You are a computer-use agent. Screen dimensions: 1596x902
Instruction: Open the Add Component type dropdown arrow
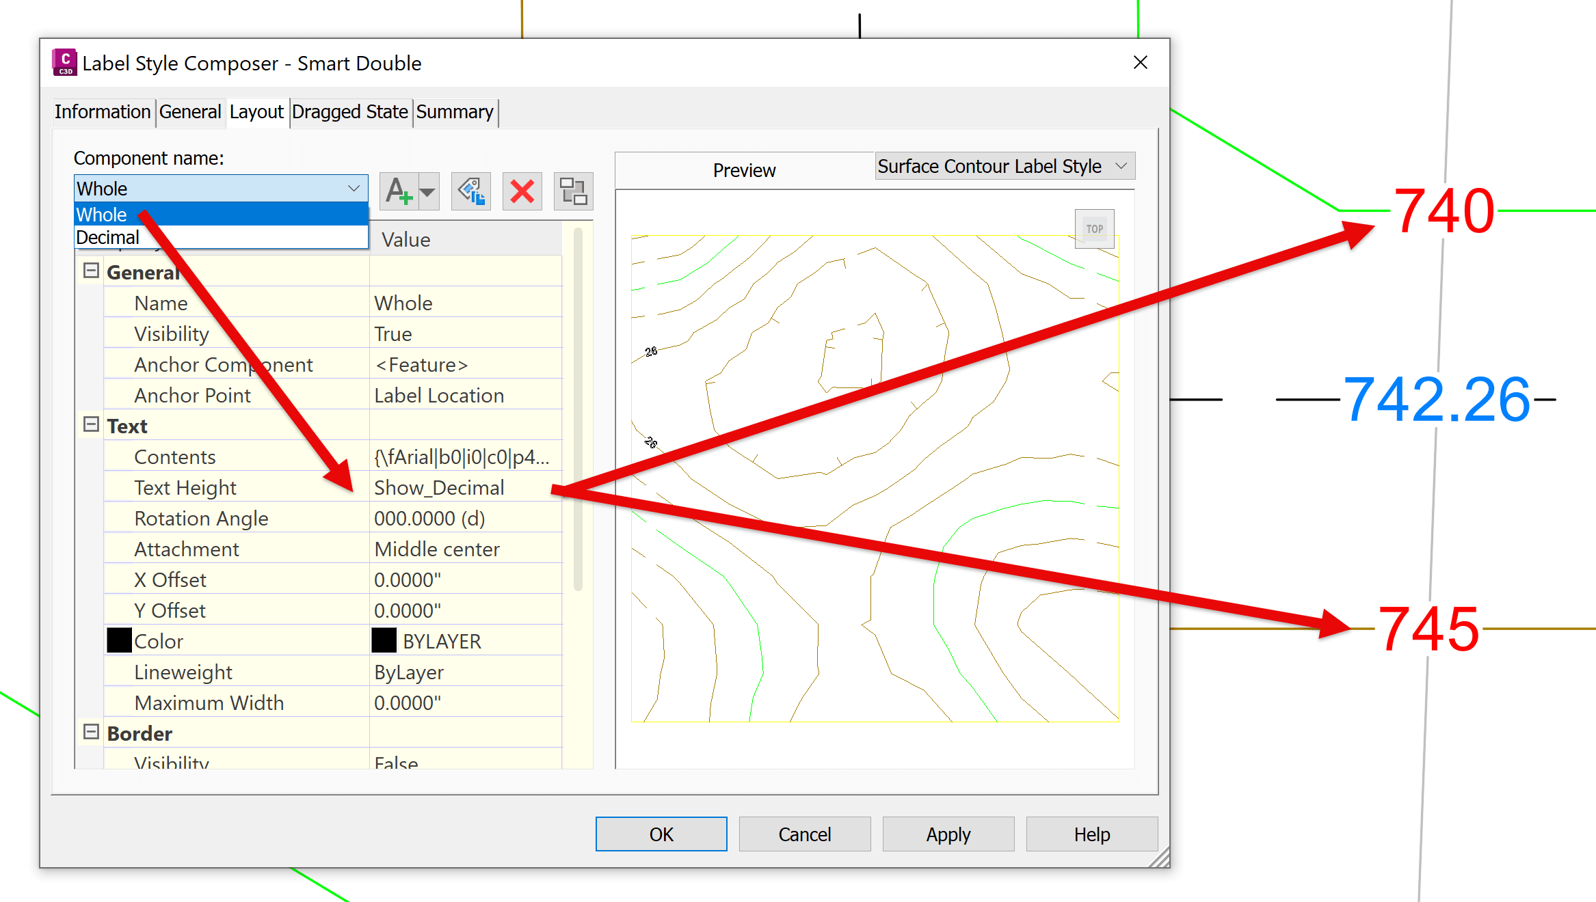click(428, 192)
